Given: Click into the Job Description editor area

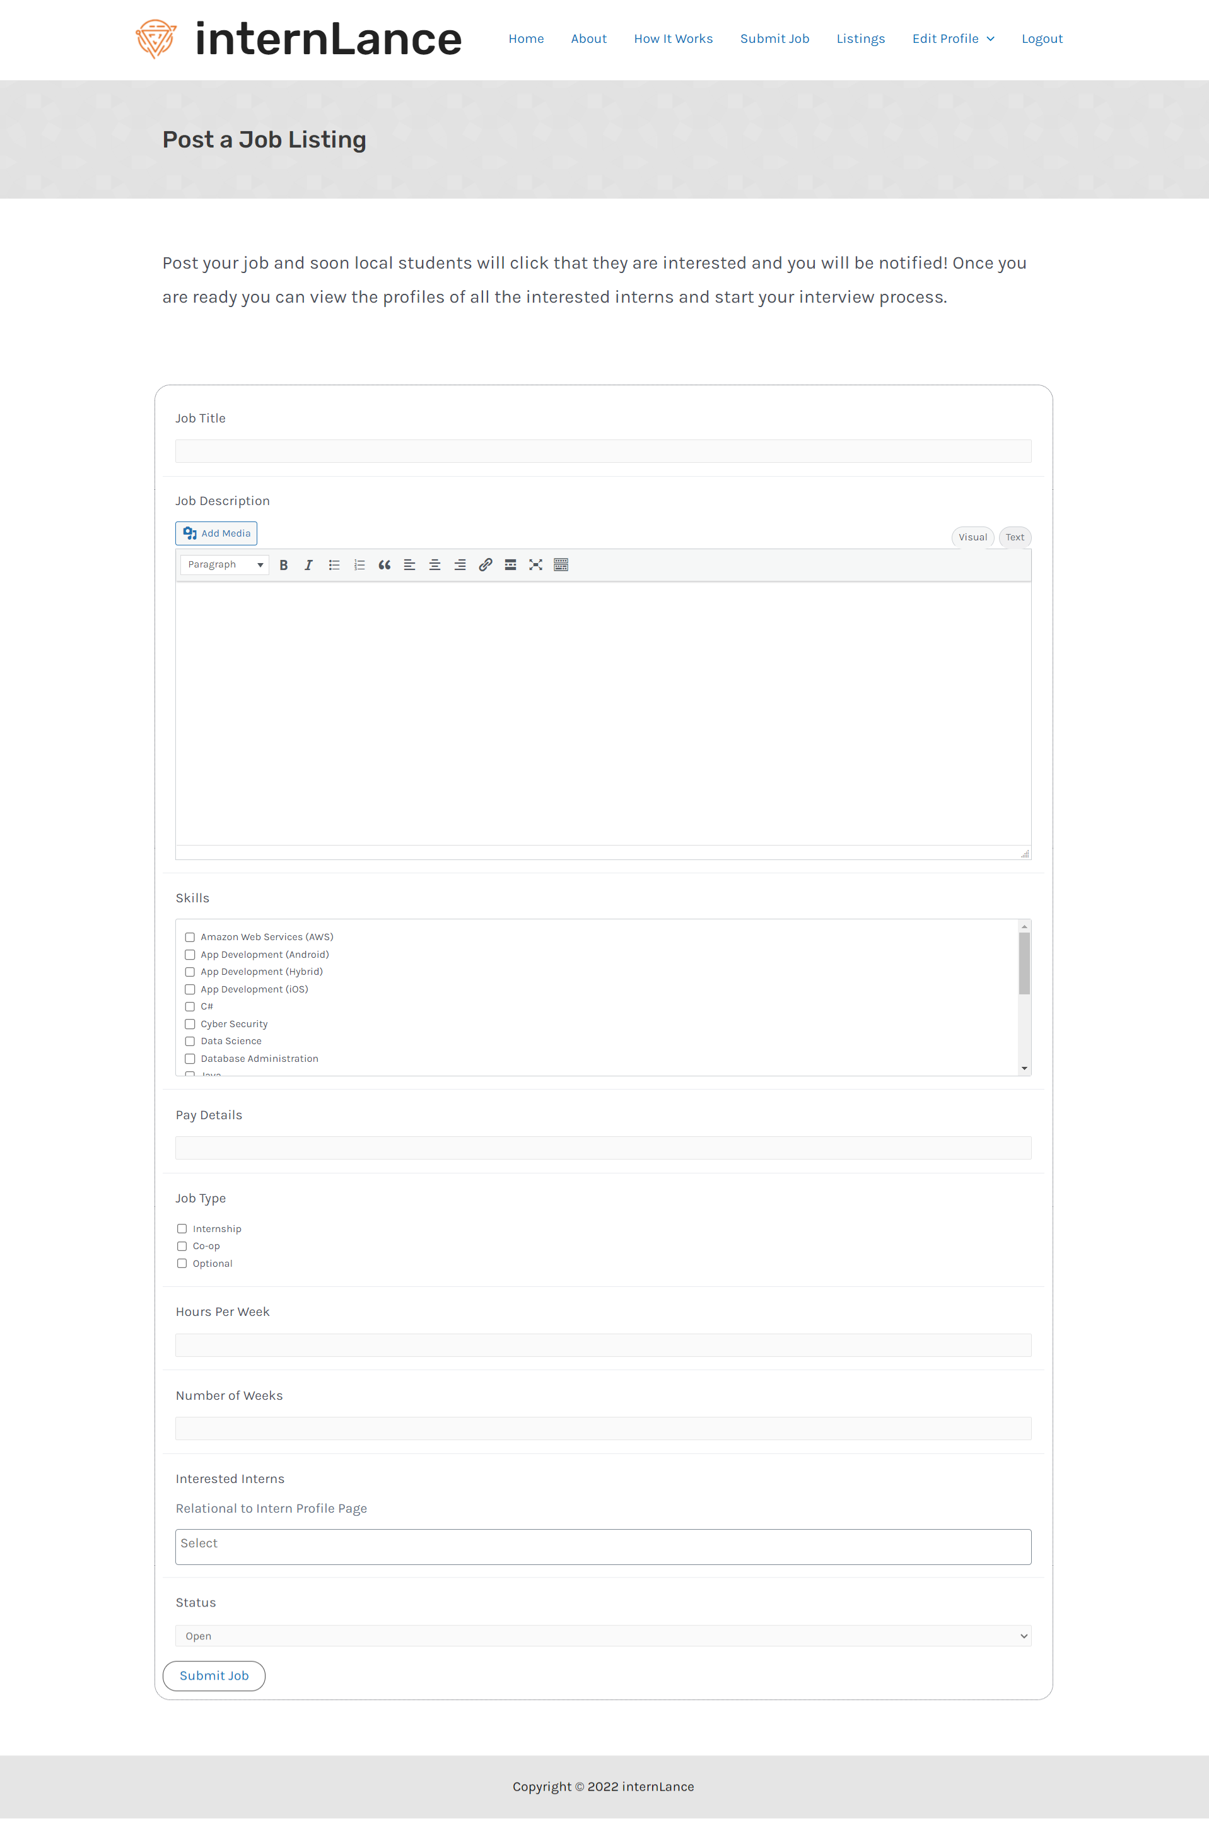Looking at the screenshot, I should pyautogui.click(x=603, y=713).
